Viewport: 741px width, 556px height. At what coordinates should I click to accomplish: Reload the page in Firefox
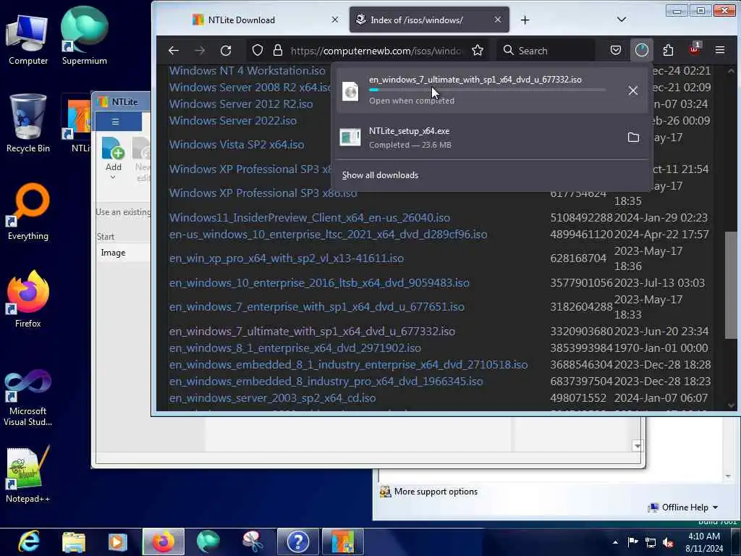[226, 51]
